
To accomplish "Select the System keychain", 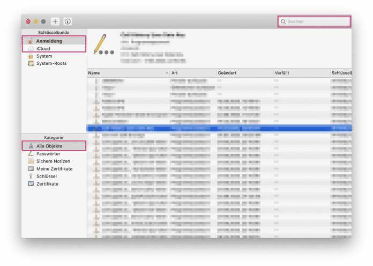I will [x=44, y=56].
